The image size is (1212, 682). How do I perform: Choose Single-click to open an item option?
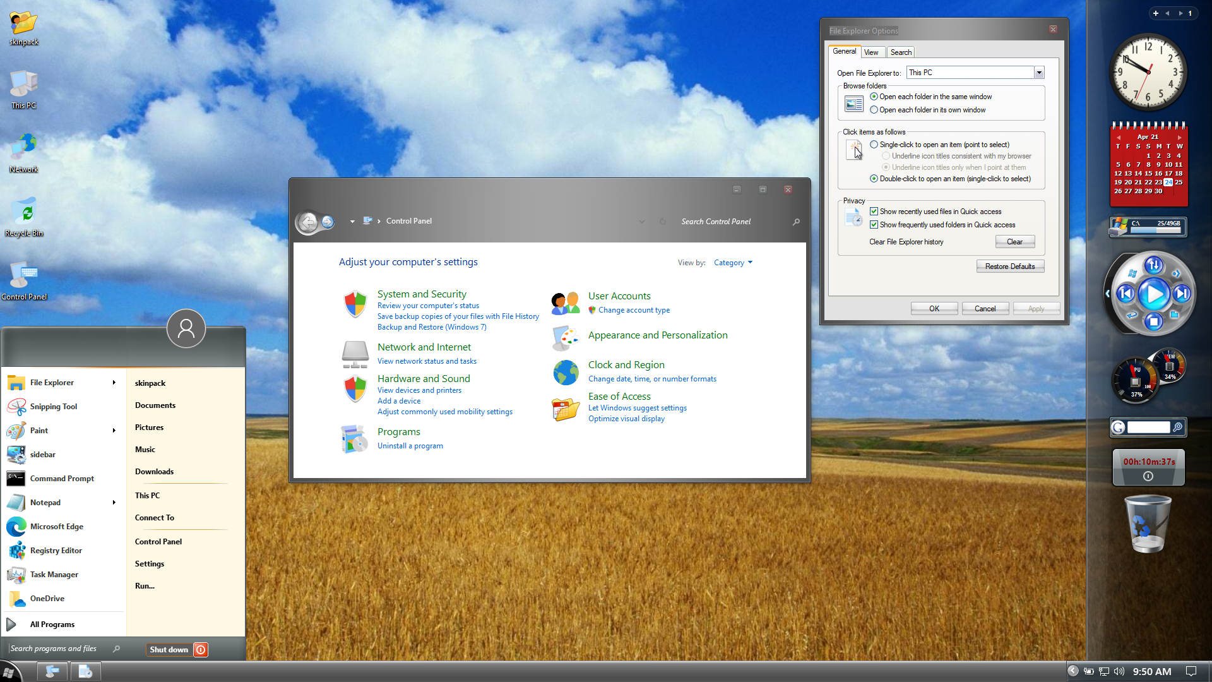(x=874, y=145)
